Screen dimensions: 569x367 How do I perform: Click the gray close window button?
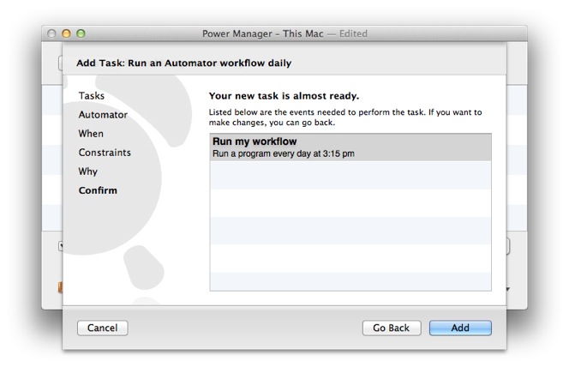click(51, 33)
